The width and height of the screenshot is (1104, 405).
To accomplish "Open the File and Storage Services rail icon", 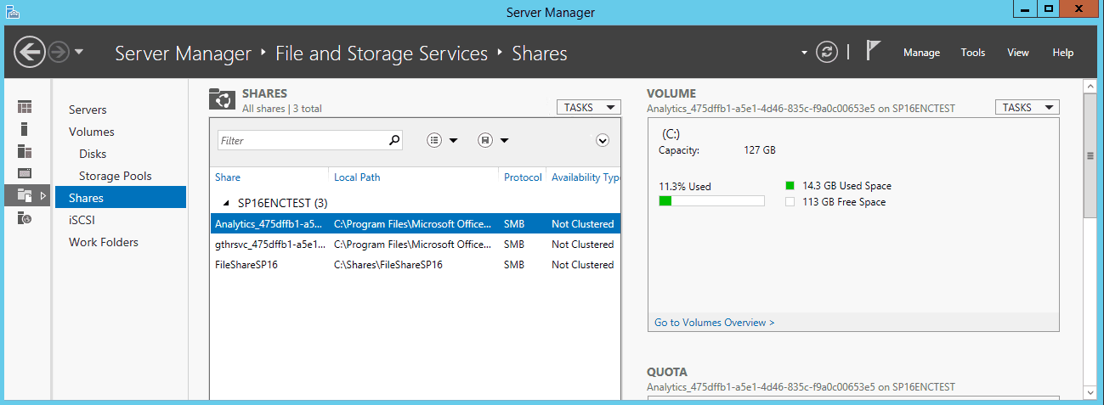I will tap(25, 195).
